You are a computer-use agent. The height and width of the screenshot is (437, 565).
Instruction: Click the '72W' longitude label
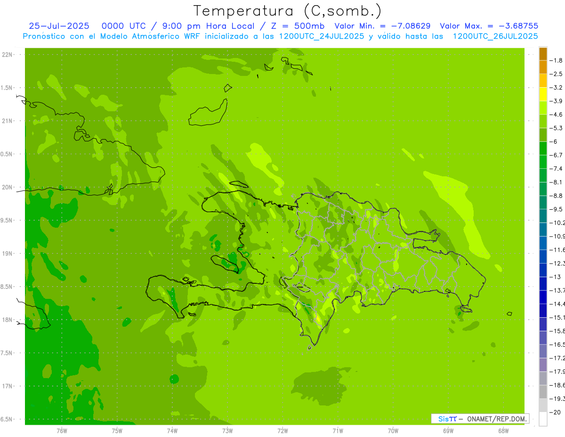point(282,431)
